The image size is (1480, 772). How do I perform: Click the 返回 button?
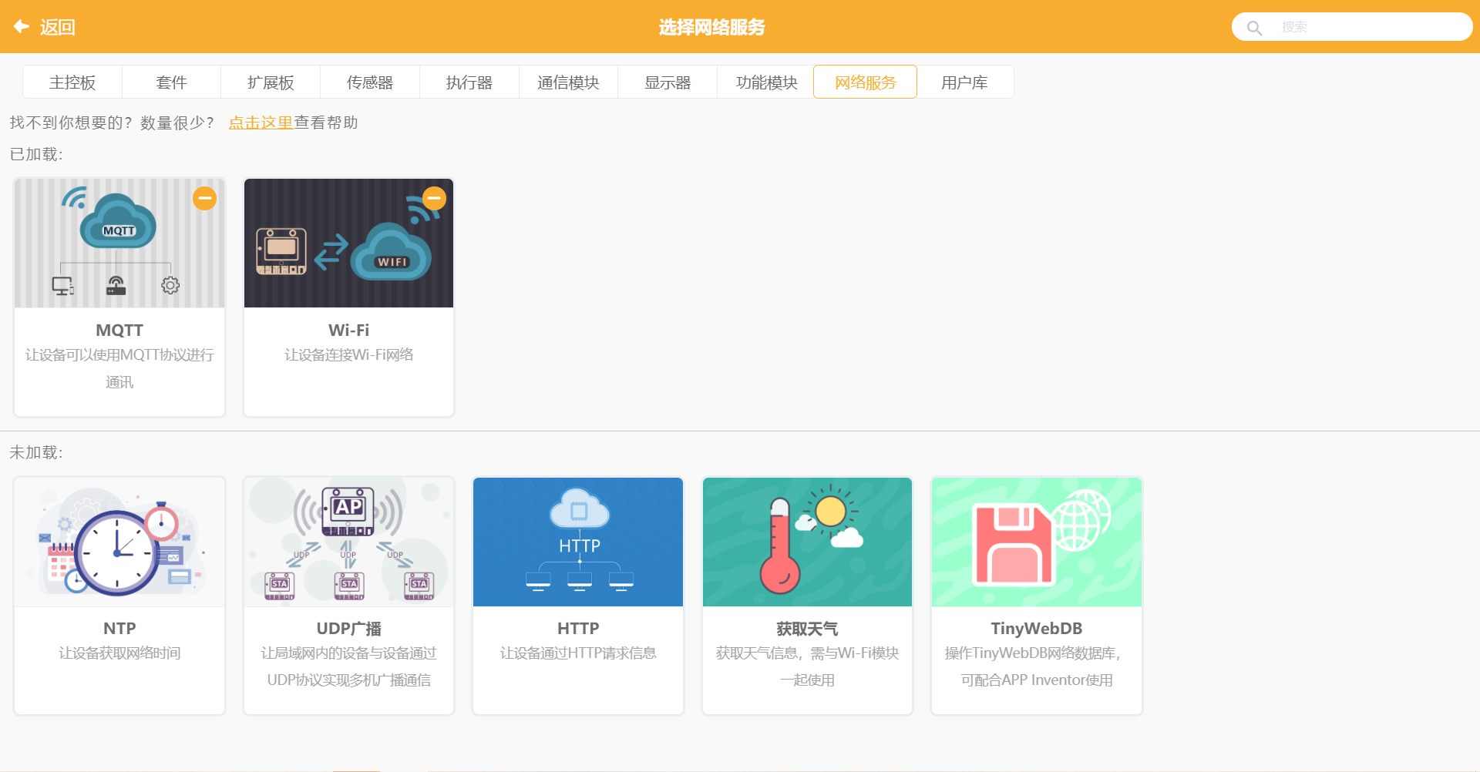point(59,26)
